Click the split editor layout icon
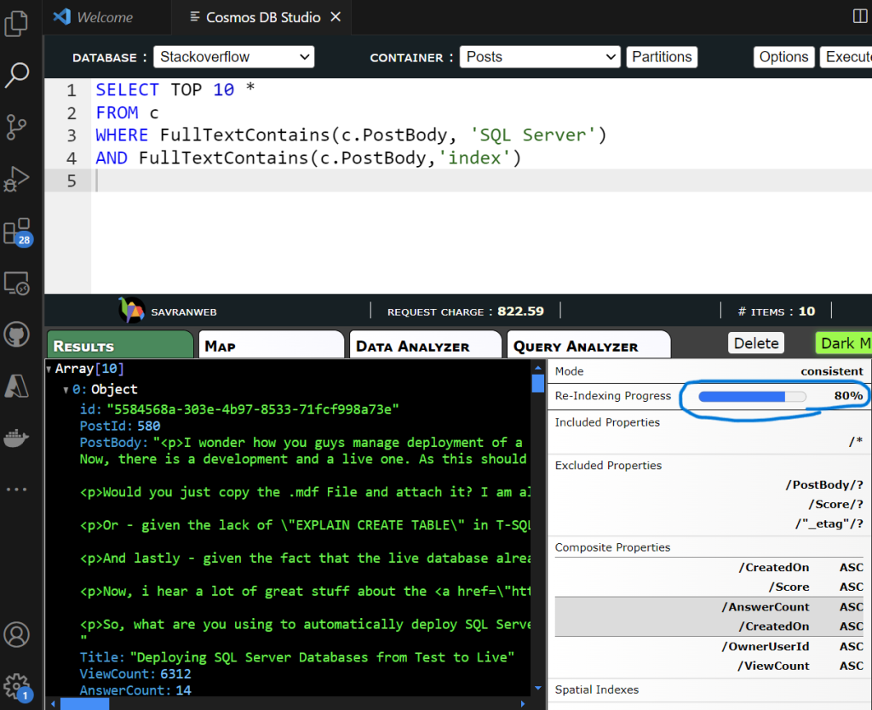Image resolution: width=872 pixels, height=710 pixels. click(x=860, y=16)
